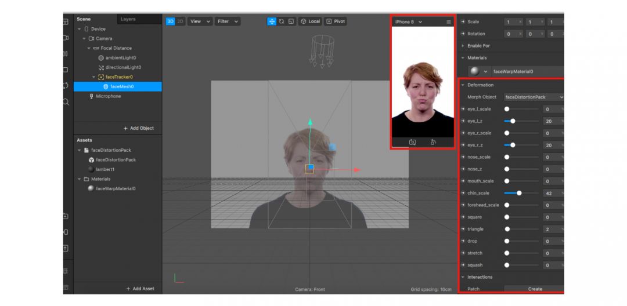Collapse the Deformation section
627x306 pixels.
[463, 85]
